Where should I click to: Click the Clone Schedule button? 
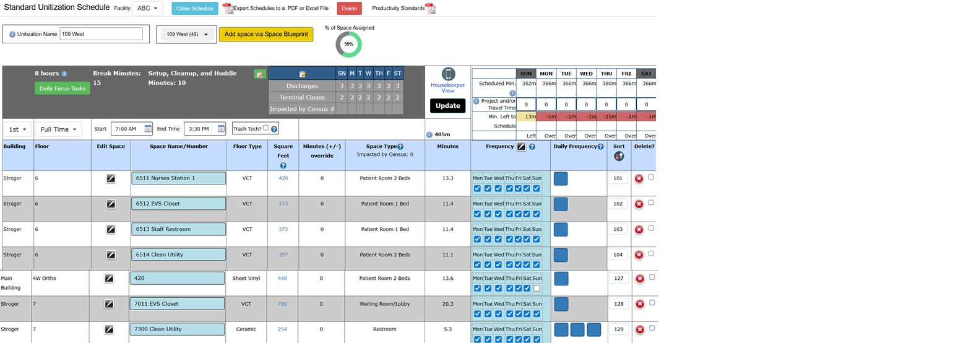[195, 9]
